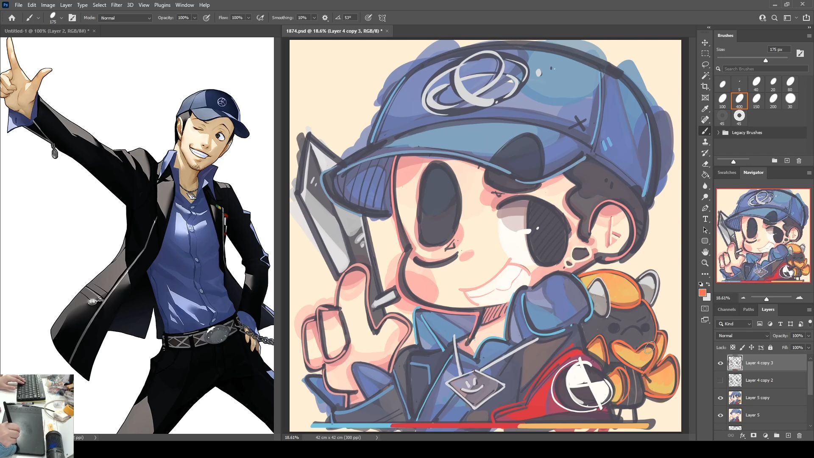
Task: Delete layer using Layers panel trash icon
Action: (799, 436)
